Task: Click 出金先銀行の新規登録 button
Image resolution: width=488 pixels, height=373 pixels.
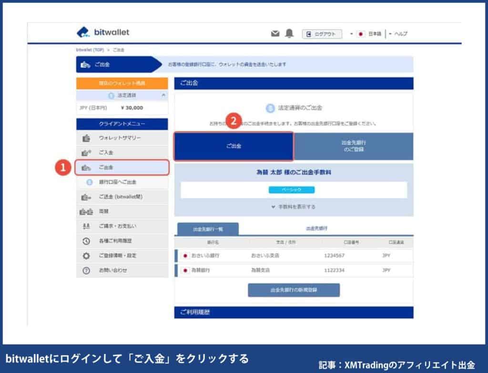Action: pos(294,290)
